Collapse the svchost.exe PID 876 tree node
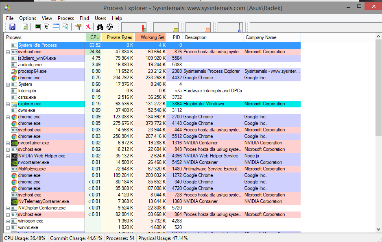Viewport: 382px width, 242px height. coord(8,52)
